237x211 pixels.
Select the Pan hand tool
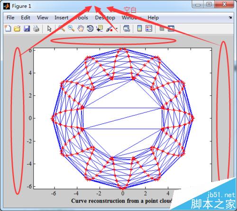[x=81, y=28]
